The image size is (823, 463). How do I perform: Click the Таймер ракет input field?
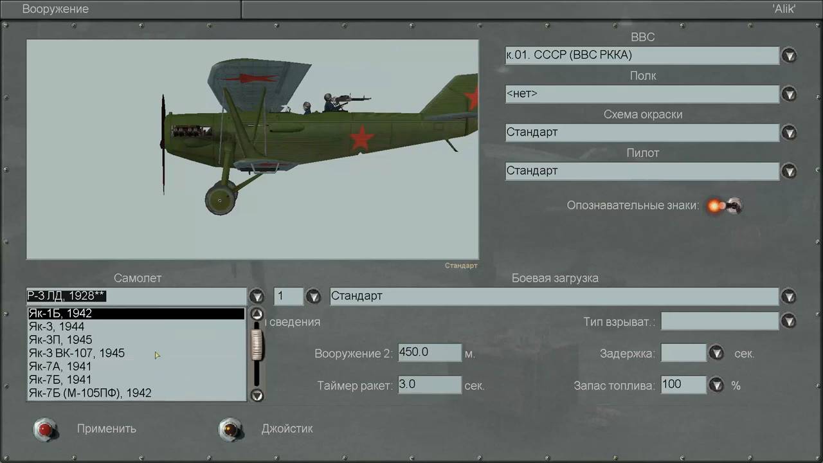[430, 385]
